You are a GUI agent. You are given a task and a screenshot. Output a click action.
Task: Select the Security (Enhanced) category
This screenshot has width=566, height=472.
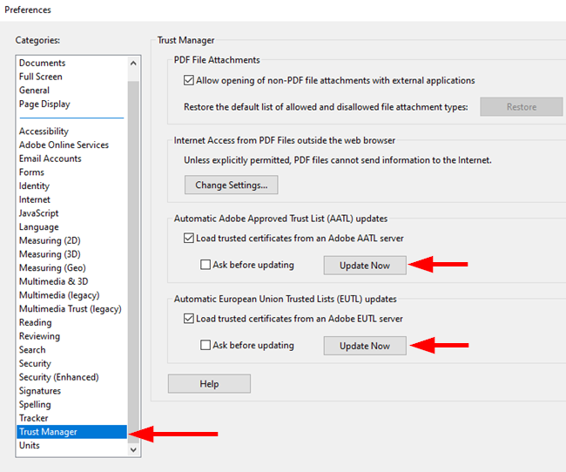click(x=59, y=377)
